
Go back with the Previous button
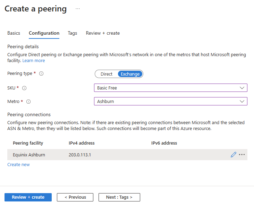(x=75, y=197)
